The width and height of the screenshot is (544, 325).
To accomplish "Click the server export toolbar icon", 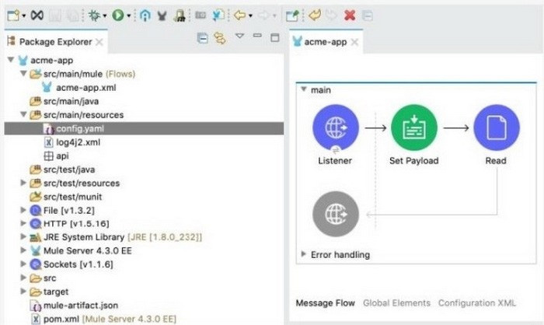I will click(x=180, y=16).
